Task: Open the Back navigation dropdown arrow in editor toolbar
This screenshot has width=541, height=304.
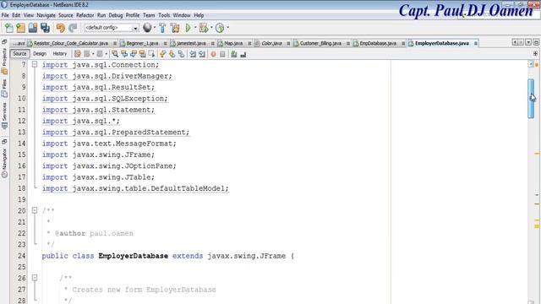Action: coord(93,54)
